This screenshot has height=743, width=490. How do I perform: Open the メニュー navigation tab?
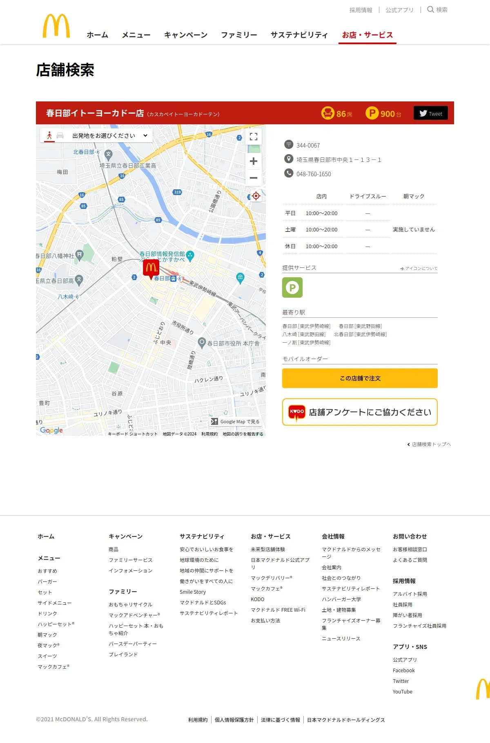(136, 35)
